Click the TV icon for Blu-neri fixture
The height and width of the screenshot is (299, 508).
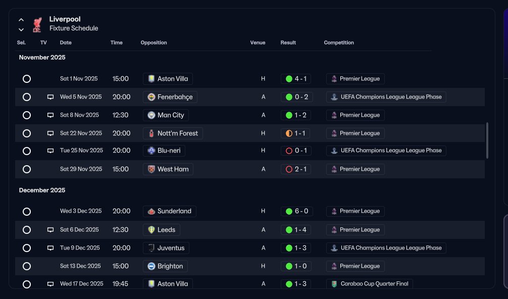coord(50,151)
